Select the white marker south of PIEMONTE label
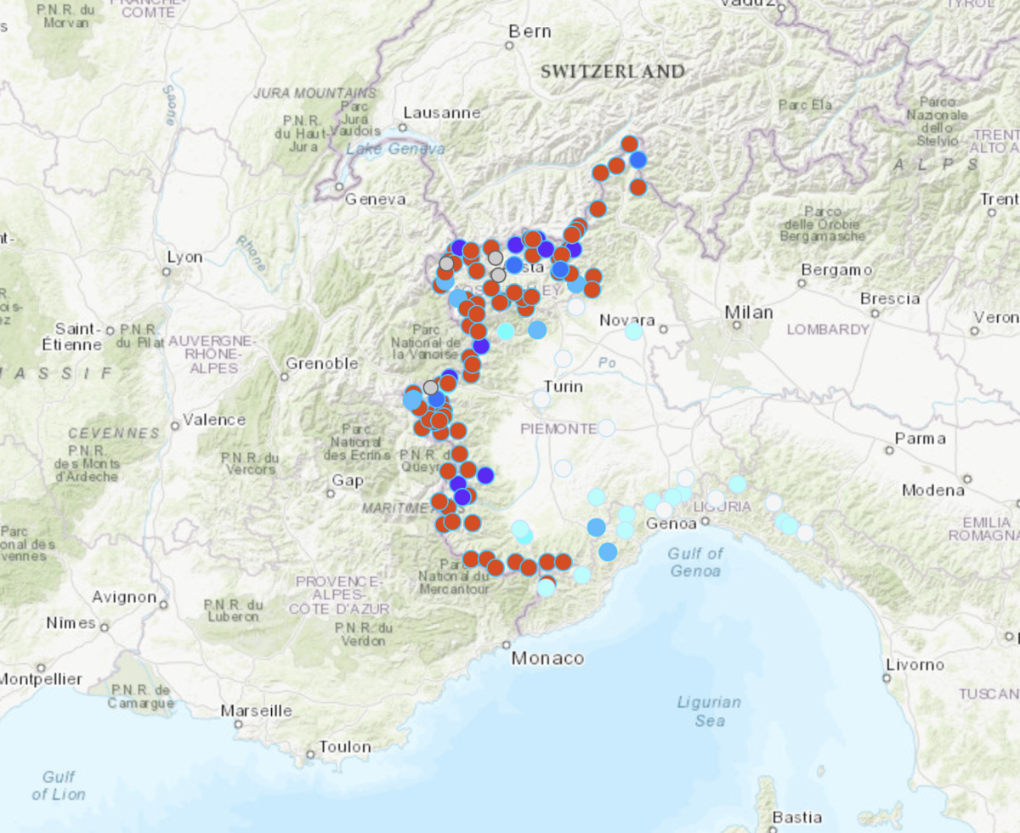 (563, 468)
